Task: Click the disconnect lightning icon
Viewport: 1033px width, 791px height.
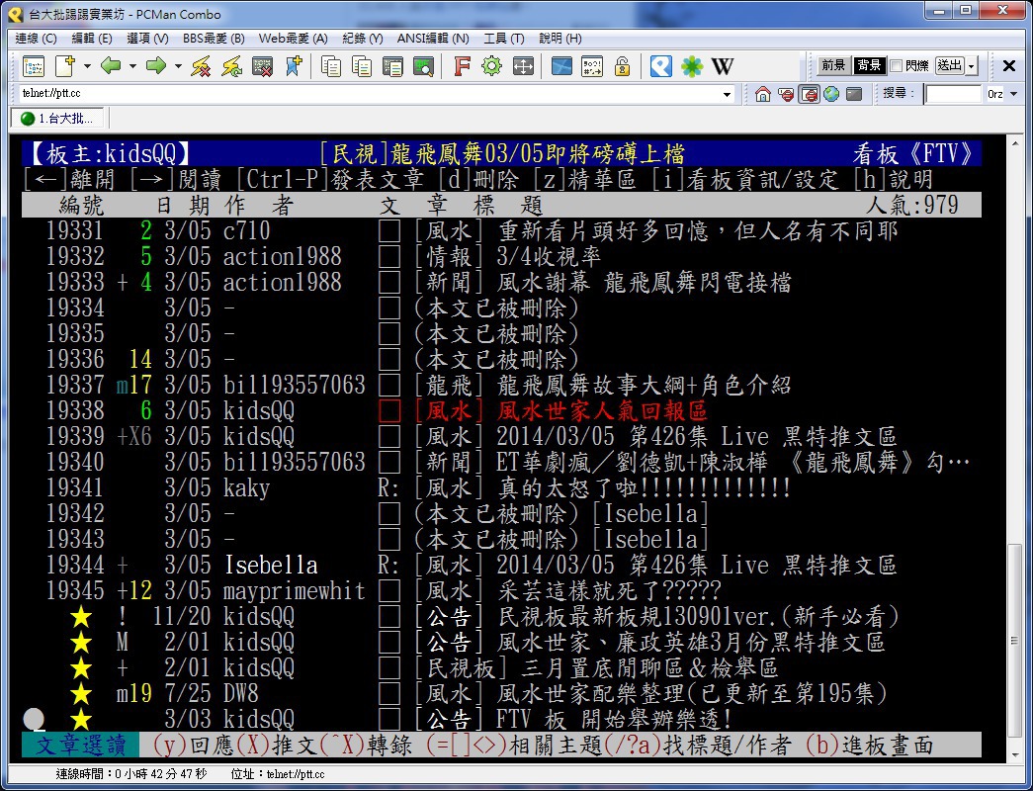Action: [201, 66]
